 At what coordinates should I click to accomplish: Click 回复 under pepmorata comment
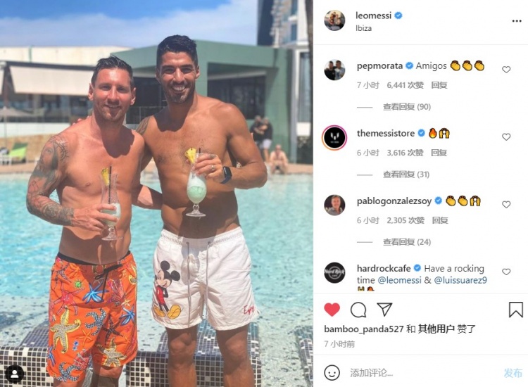439,85
